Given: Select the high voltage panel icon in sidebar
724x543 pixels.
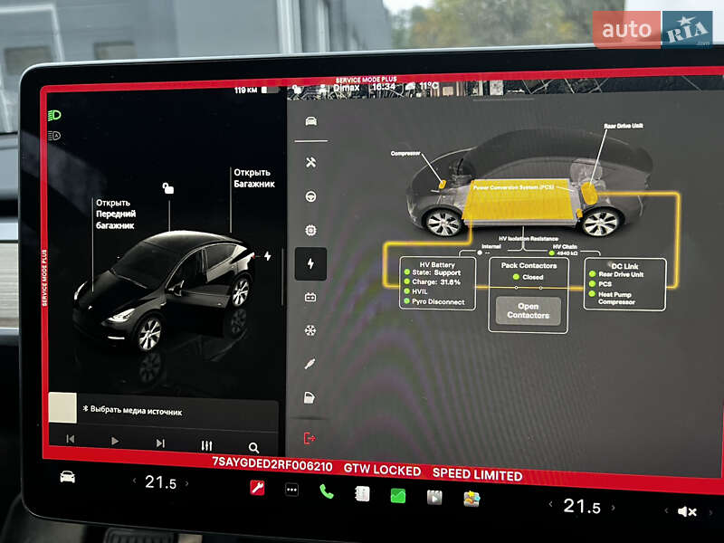Looking at the screenshot, I should pyautogui.click(x=311, y=262).
